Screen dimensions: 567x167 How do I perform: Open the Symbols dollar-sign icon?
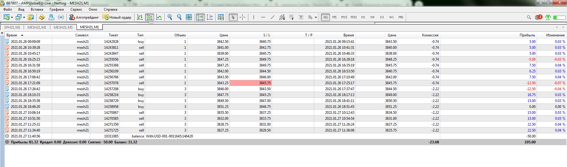pos(31,17)
